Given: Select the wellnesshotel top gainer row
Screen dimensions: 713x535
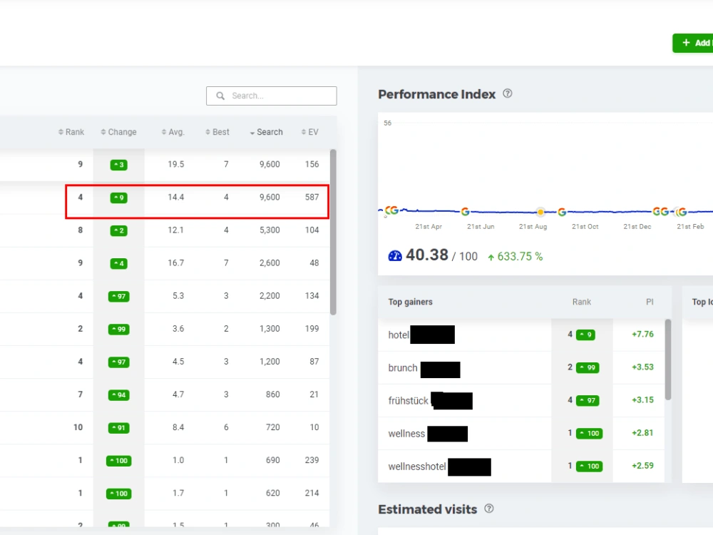Looking at the screenshot, I should click(521, 467).
